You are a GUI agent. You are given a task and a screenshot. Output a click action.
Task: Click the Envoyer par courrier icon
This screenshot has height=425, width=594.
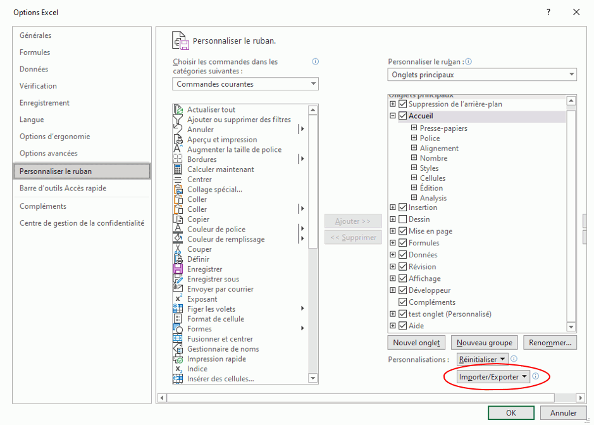(x=178, y=288)
